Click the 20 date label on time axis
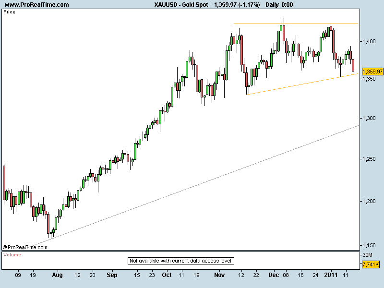The width and height of the screenshot is (384, 288). pyautogui.click(x=92, y=275)
